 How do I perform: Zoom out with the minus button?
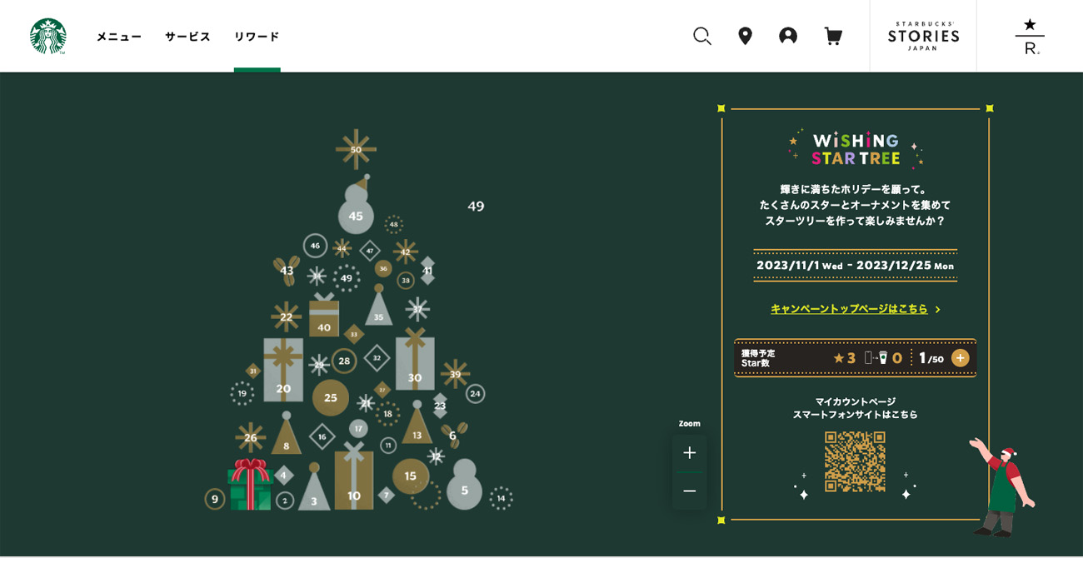[689, 491]
